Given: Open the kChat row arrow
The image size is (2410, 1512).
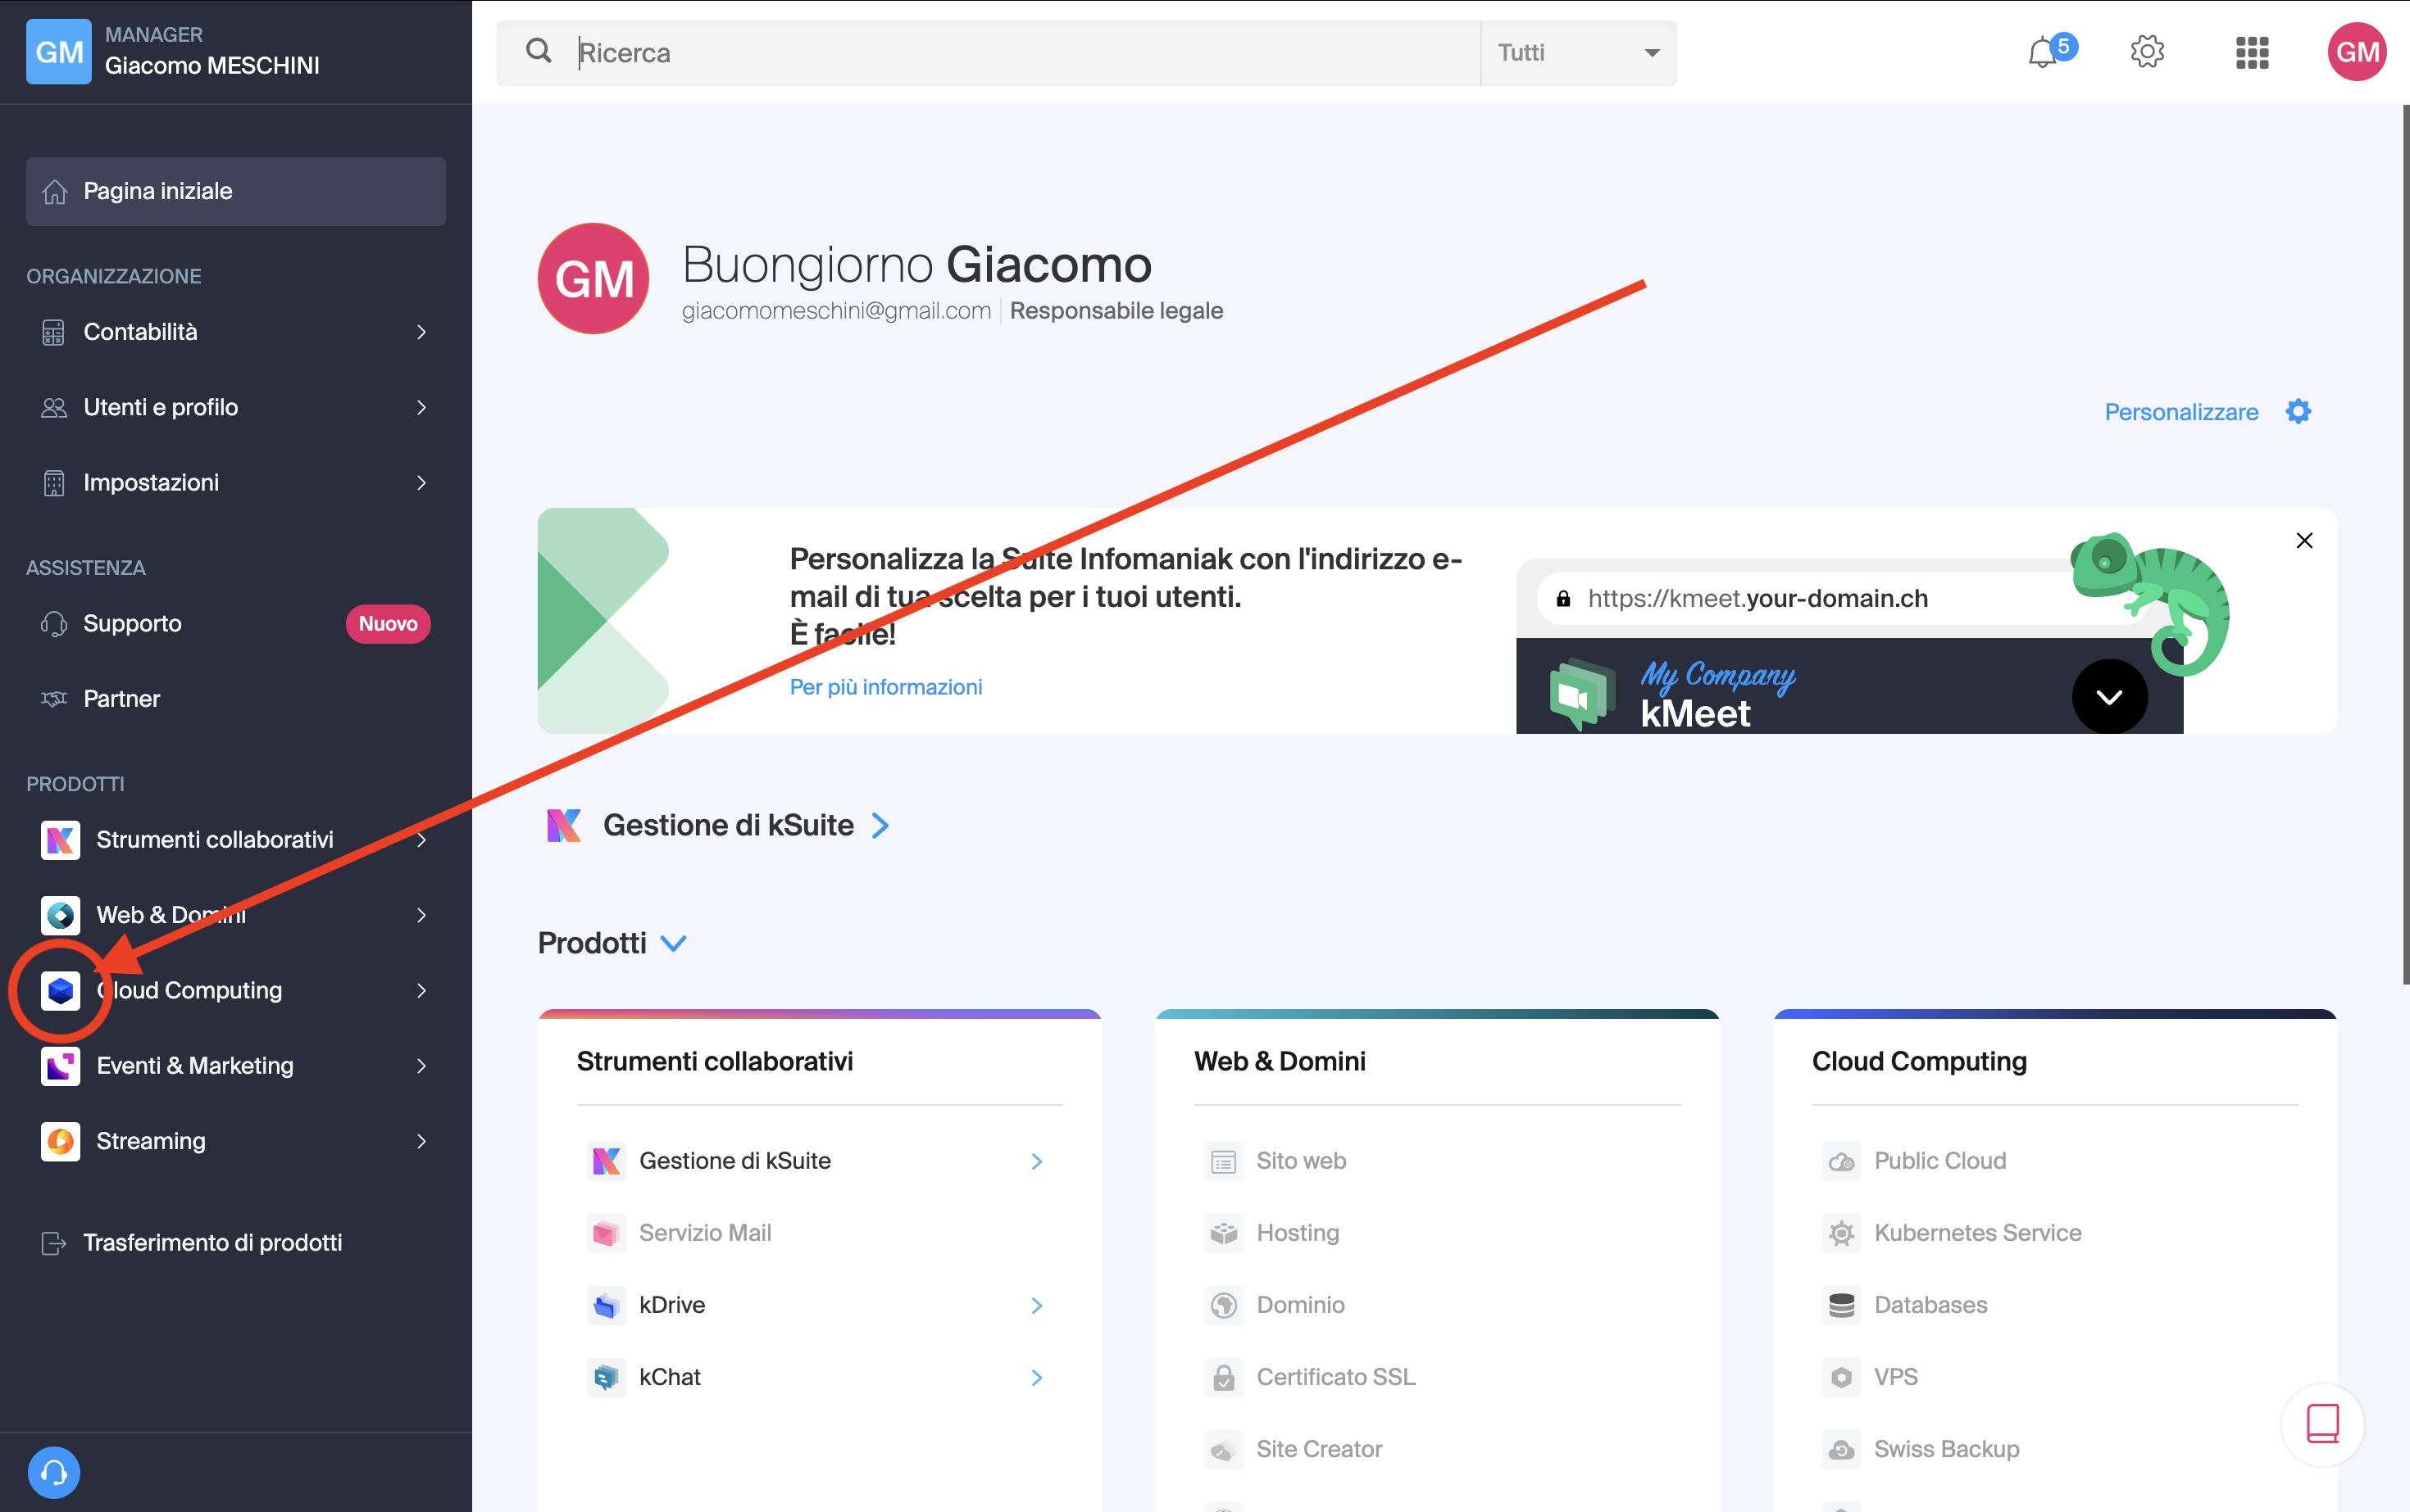Looking at the screenshot, I should 1037,1378.
